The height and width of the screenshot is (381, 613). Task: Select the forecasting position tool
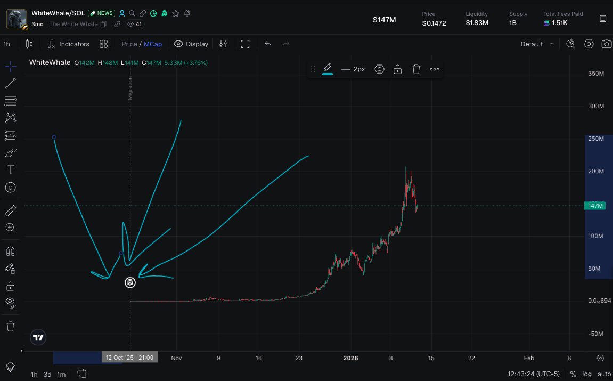[11, 135]
